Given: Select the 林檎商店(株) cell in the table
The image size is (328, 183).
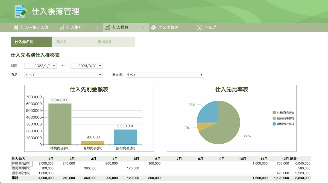Looking at the screenshot, I should [22, 164].
